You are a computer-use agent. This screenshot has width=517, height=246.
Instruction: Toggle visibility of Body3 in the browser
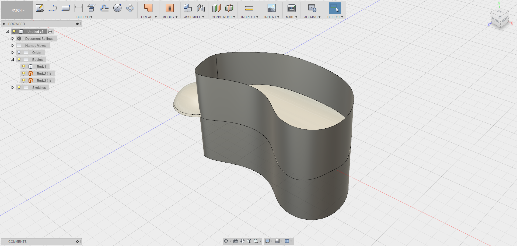tap(24, 80)
